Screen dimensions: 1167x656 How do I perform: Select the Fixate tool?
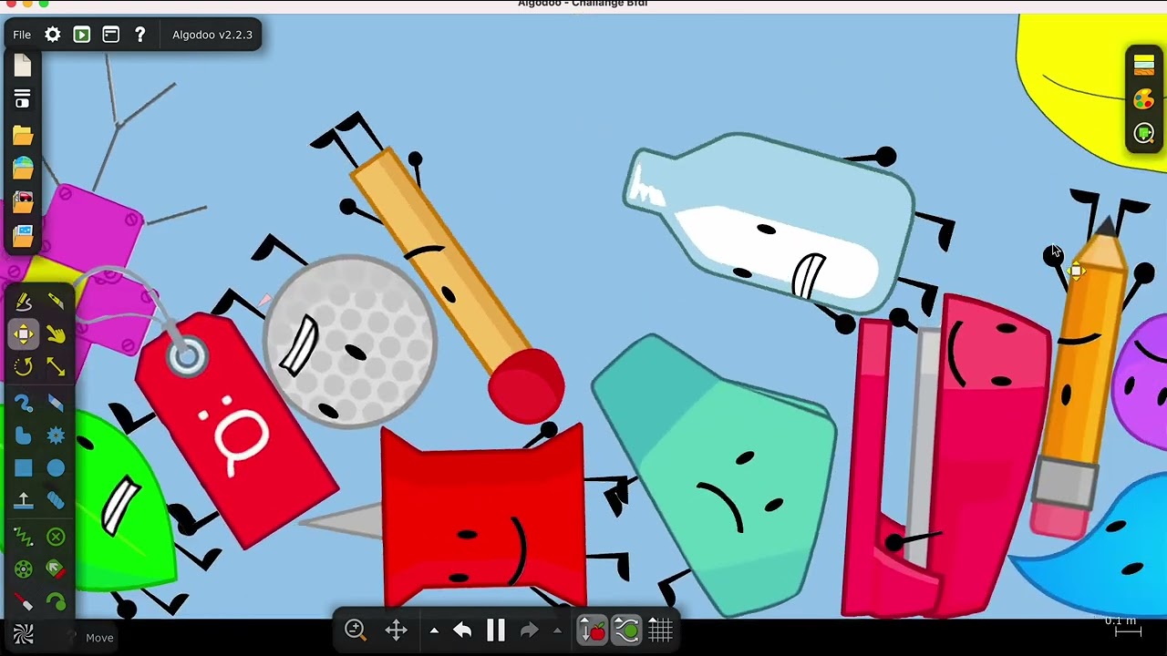(x=56, y=537)
